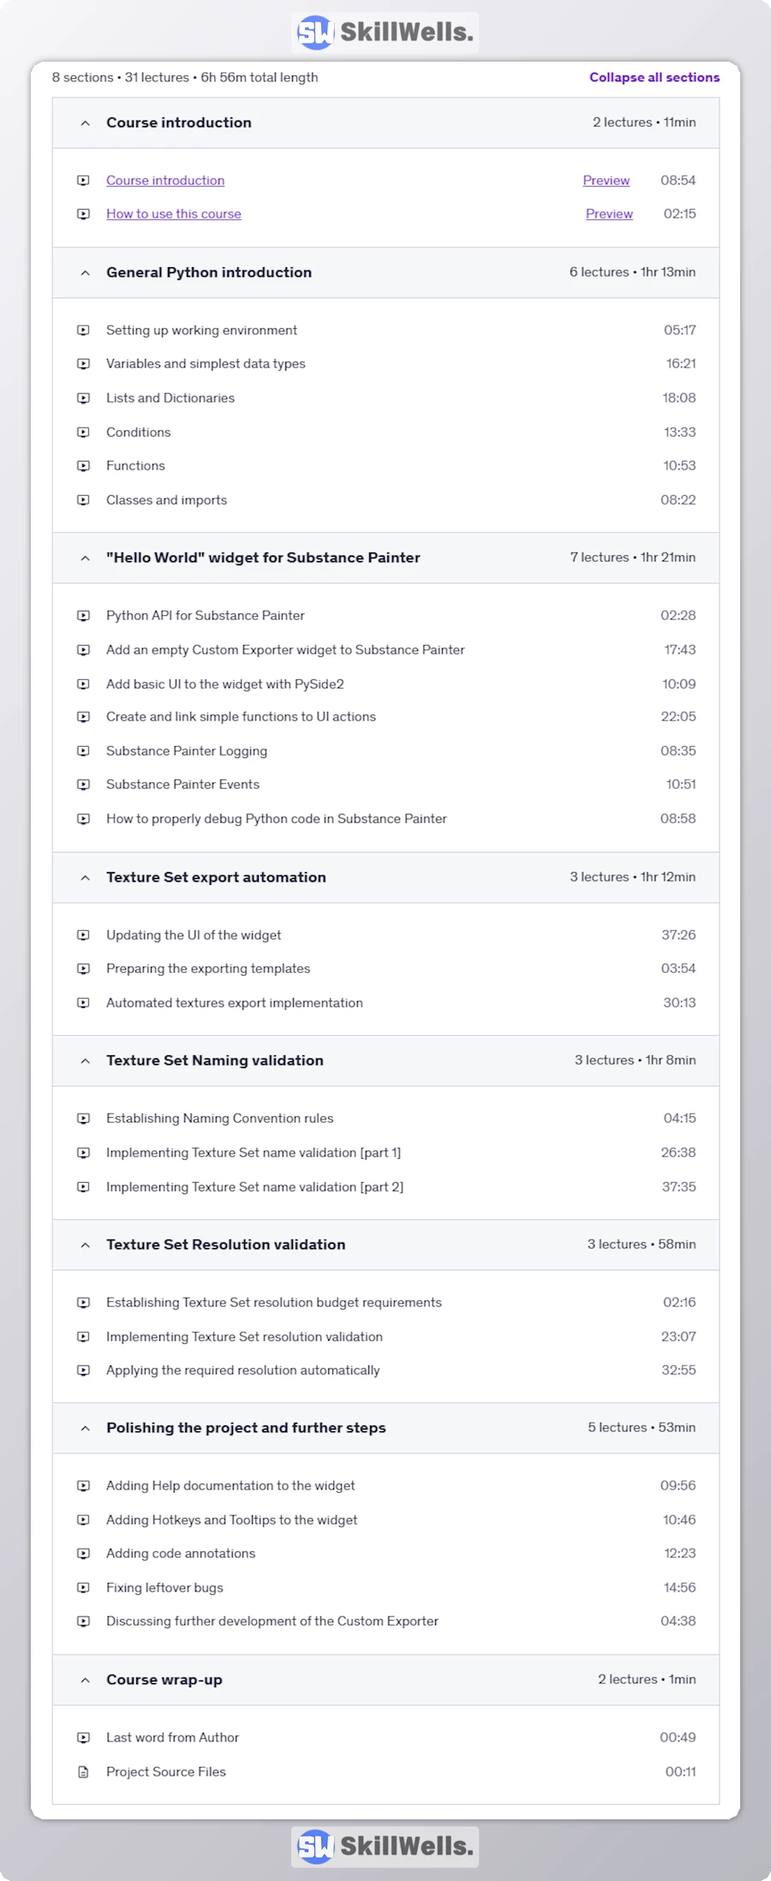Click video icon beside Substance Painter Events
Screen dimensions: 771x1881
click(x=83, y=785)
